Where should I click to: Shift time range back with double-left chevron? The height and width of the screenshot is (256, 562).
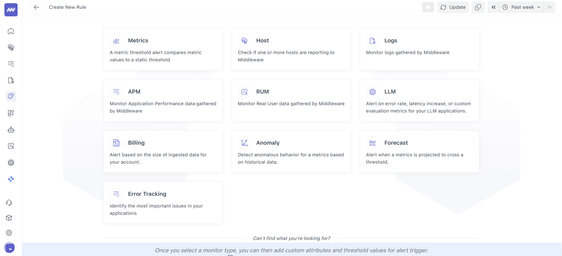[x=493, y=7]
